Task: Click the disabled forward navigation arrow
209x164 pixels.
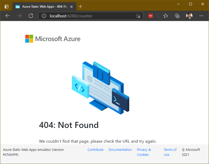Action: point(19,16)
